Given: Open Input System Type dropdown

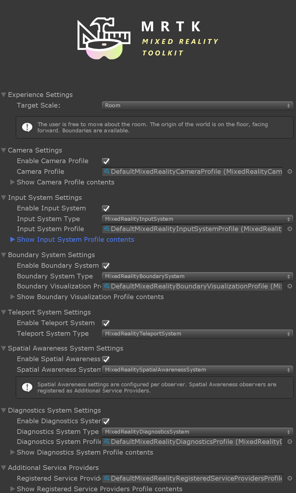Looking at the screenshot, I should 197,219.
